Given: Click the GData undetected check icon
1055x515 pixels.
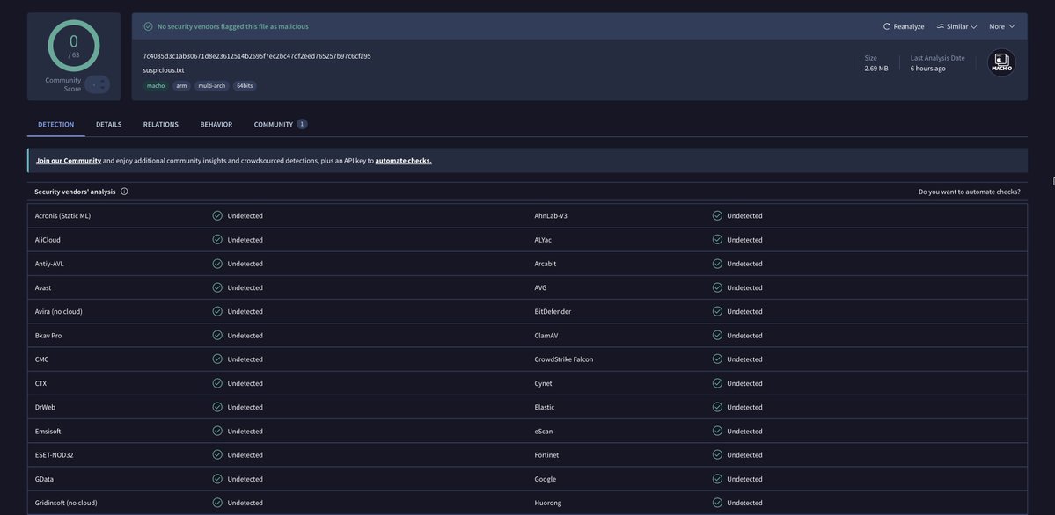Looking at the screenshot, I should (x=217, y=479).
